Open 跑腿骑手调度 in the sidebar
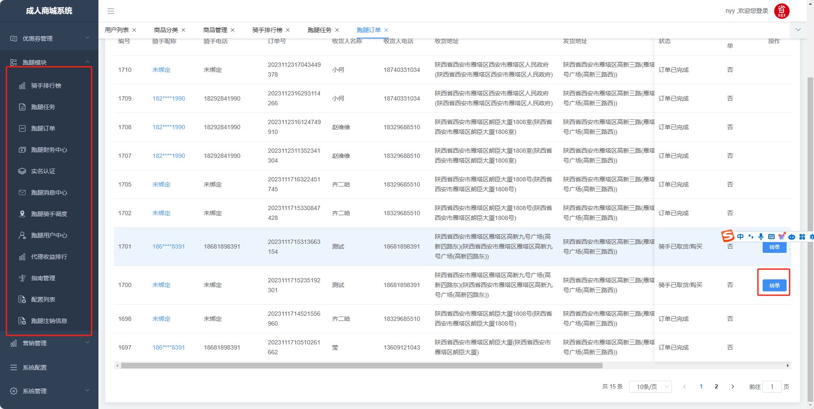This screenshot has width=814, height=409. 49,214
